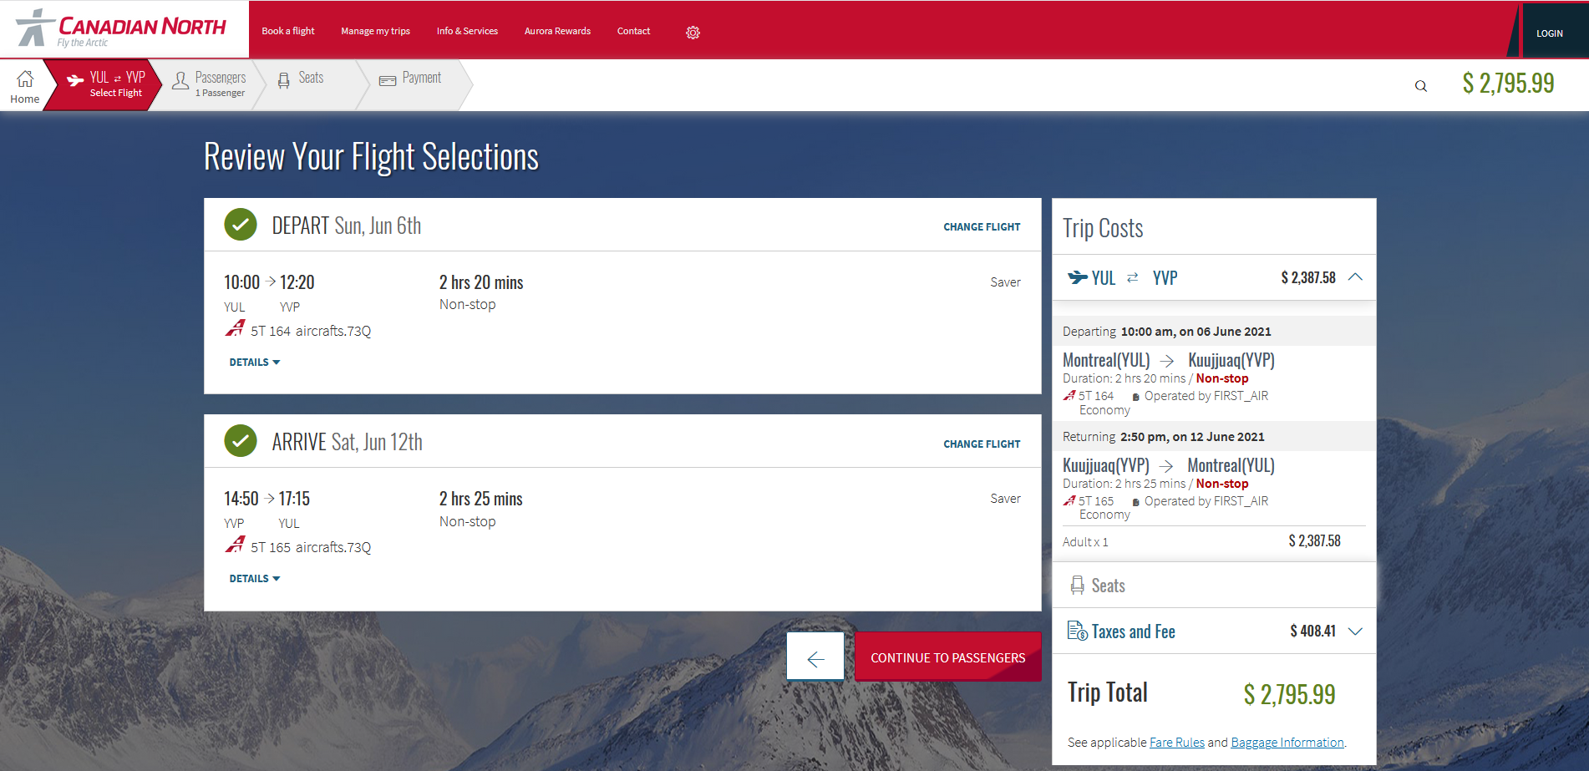Click the seat icon in Trip Costs

tap(1078, 586)
